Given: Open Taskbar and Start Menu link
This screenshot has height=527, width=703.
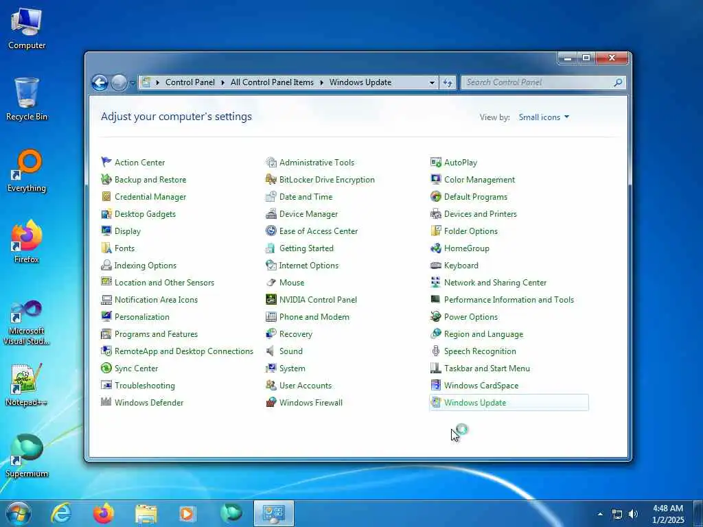Looking at the screenshot, I should pos(487,368).
